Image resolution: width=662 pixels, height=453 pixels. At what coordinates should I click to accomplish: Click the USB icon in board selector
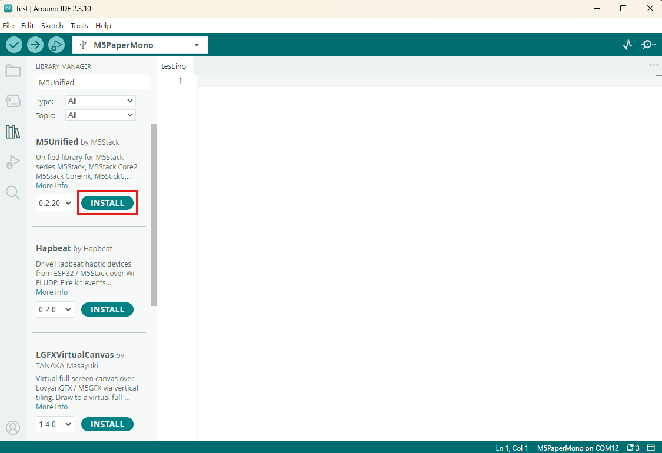(83, 45)
